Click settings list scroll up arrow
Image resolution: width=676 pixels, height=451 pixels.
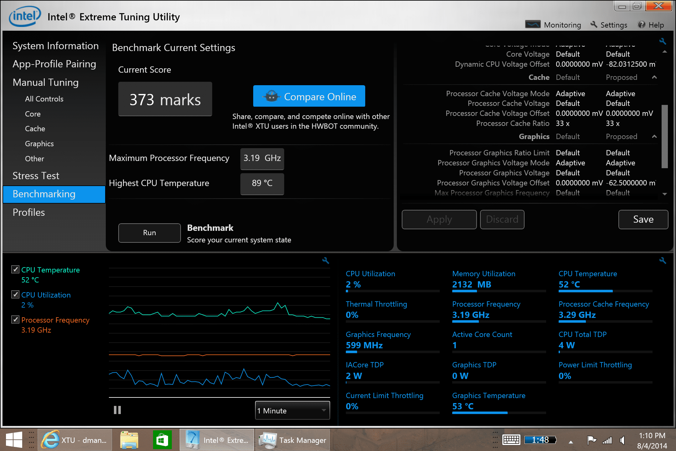(665, 52)
